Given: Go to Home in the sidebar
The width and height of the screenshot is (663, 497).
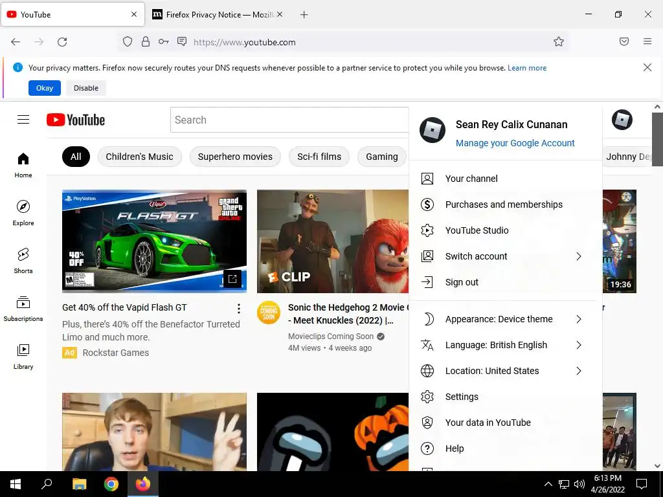Looking at the screenshot, I should coord(23,165).
